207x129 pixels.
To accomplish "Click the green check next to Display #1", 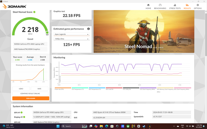I will pyautogui.click(x=24, y=117).
